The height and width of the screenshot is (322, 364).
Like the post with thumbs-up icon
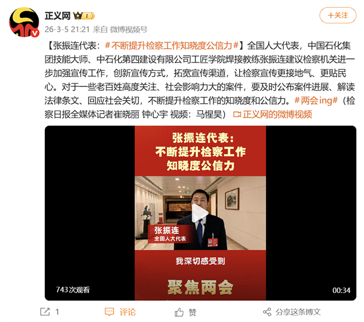179,312
